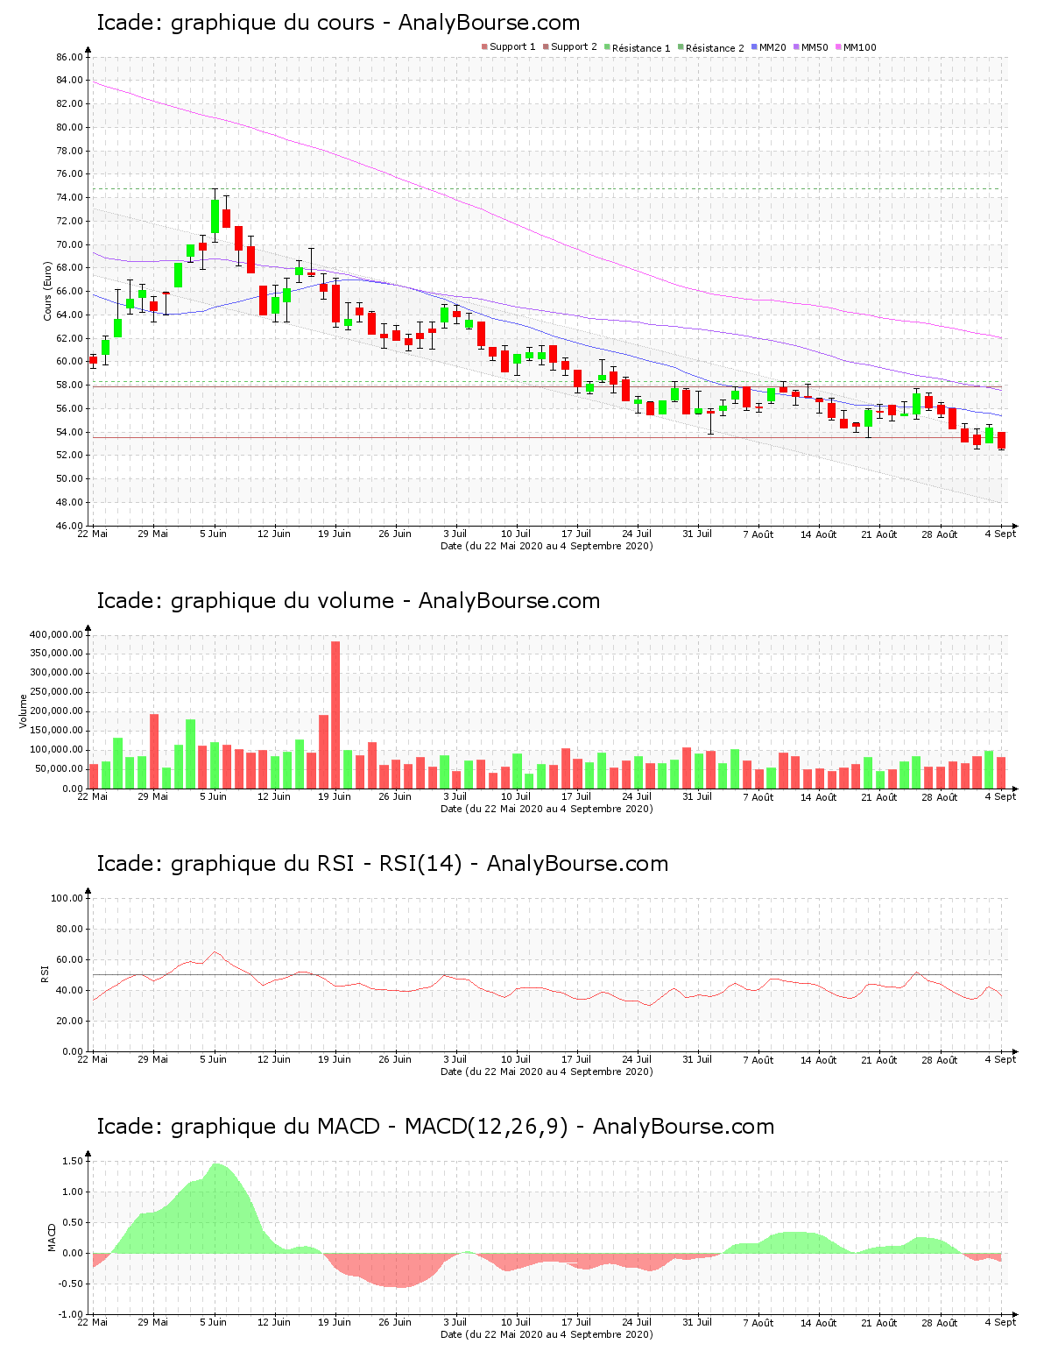Click '19 Juin' on volume chart axis
Screen dimensions: 1051x1358
point(335,796)
